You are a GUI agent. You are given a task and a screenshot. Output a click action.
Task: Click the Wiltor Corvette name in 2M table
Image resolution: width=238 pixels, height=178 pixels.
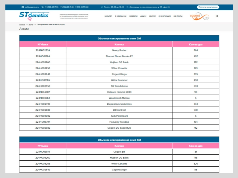(119, 68)
